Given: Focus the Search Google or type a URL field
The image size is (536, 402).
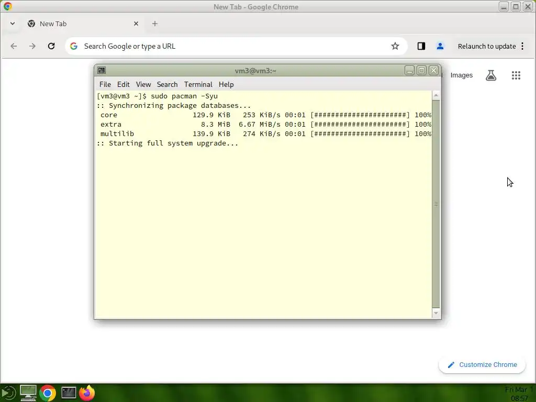Looking at the screenshot, I should pos(236,46).
